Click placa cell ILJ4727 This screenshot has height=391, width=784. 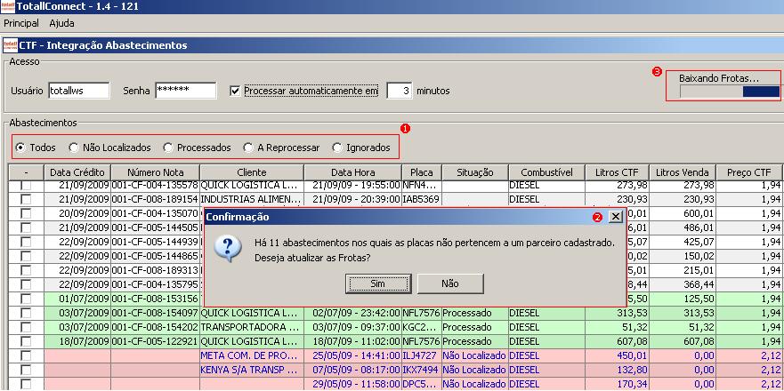pos(422,355)
